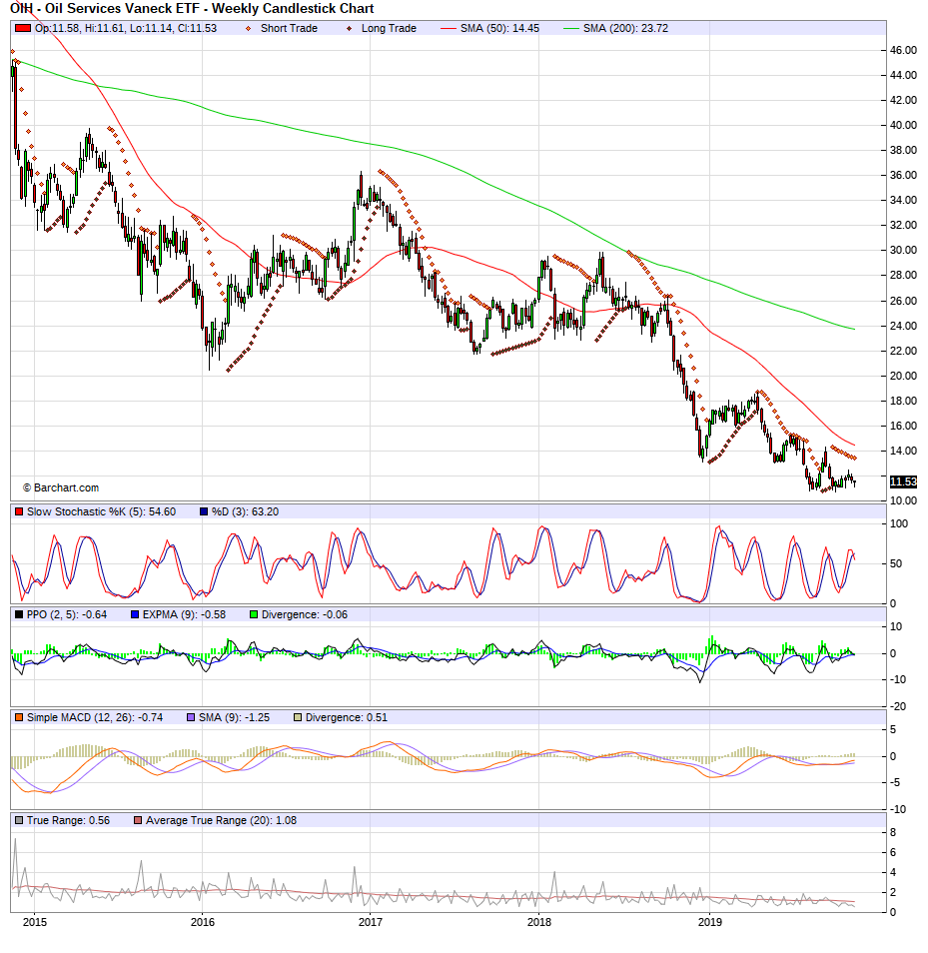928x953 pixels.
Task: Click the Simple MACD orange swatch
Action: point(19,717)
